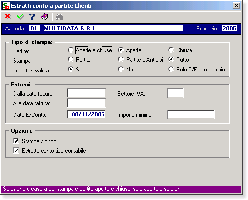Click the binoculars search icon

tap(59, 17)
